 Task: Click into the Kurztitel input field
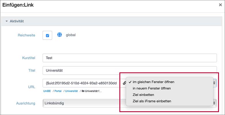click(x=129, y=58)
